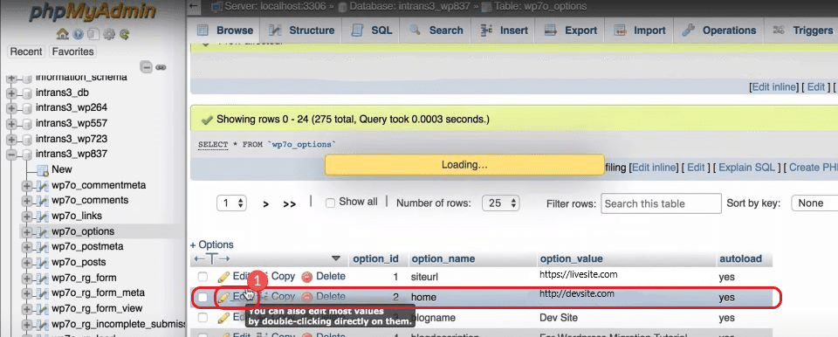Click the phpMyAdmin home icon

[63, 35]
